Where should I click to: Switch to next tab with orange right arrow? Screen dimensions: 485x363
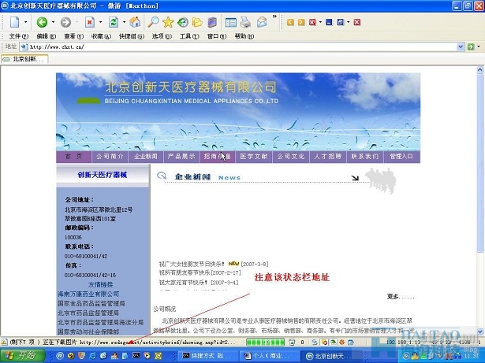301,22
